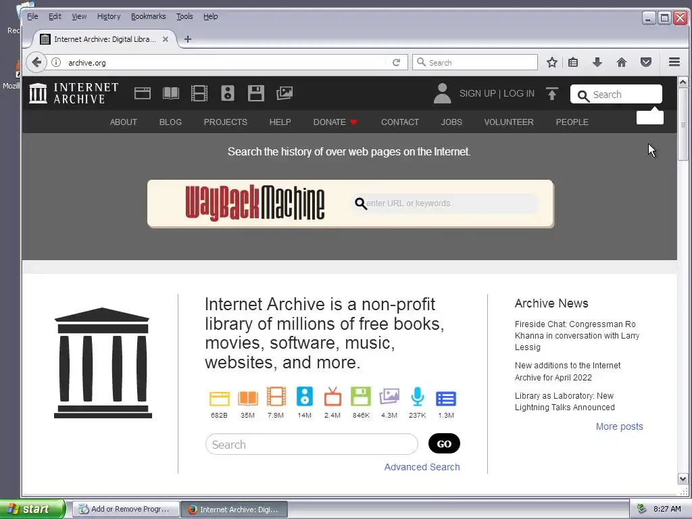Save to Pocket icon in toolbar
Screen dimensions: 692x519
click(645, 62)
